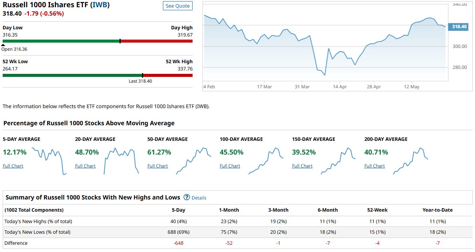
Task: Click the 1002 Total Components label
Action: [34, 210]
